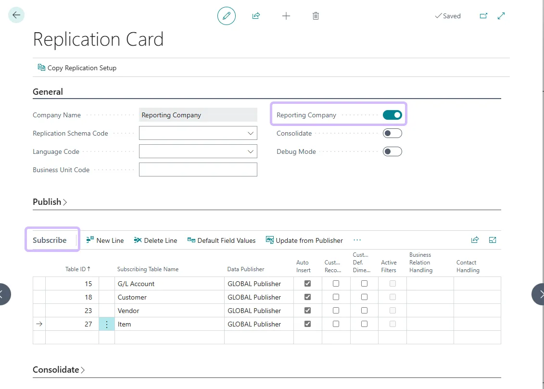Open in Excel using the spreadsheet icon
Screen dimensions: 544x389
[x=492, y=239]
